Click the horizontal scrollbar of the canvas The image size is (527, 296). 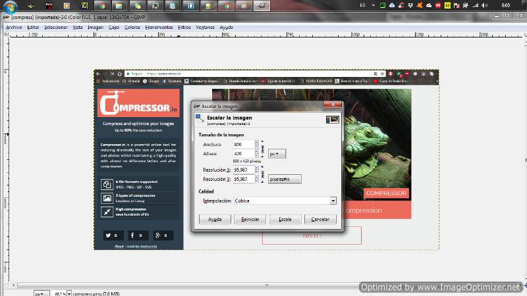267,285
